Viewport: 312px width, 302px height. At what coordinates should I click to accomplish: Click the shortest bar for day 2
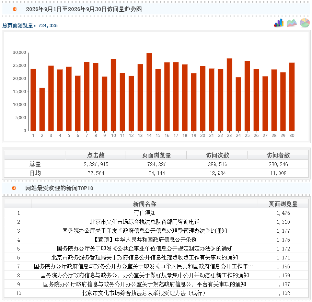coord(42,109)
